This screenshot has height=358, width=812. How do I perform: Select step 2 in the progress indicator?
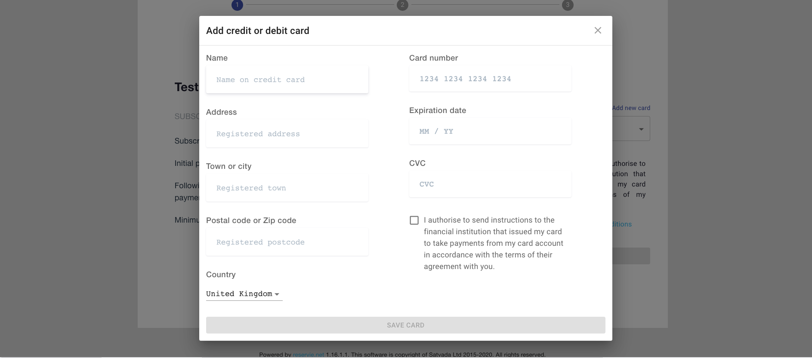[402, 5]
